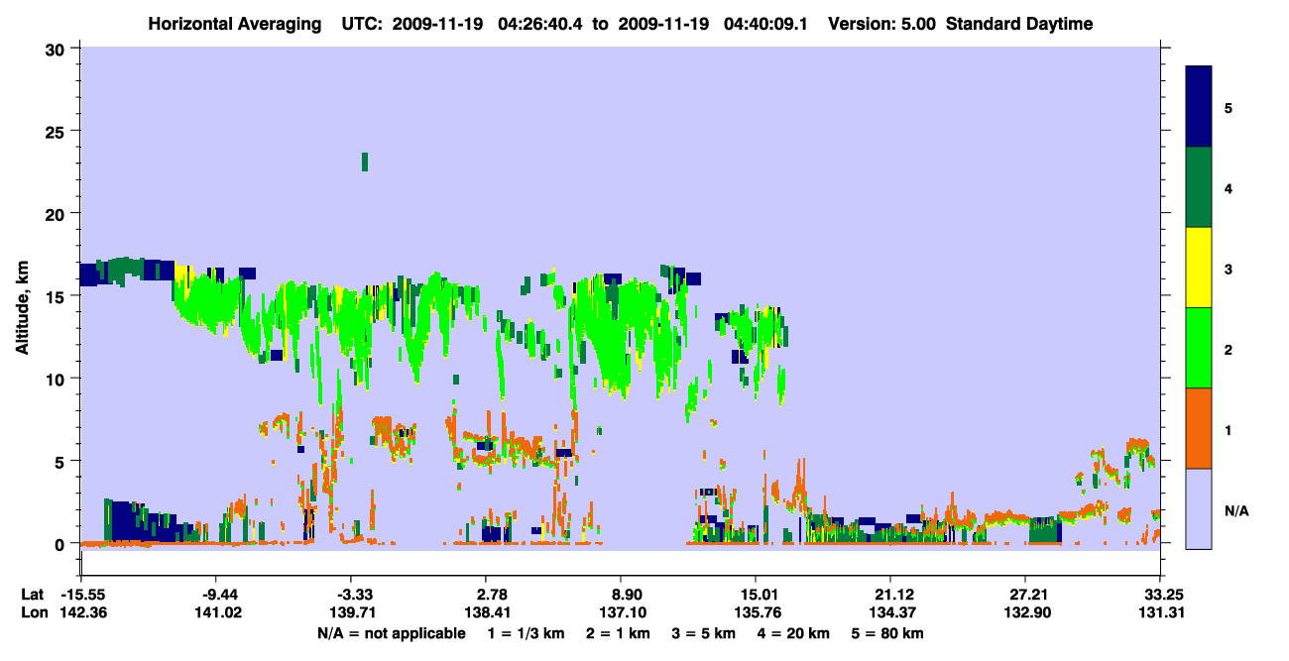The width and height of the screenshot is (1289, 661).
Task: Click longitude value 131.31
Action: (x=1160, y=612)
